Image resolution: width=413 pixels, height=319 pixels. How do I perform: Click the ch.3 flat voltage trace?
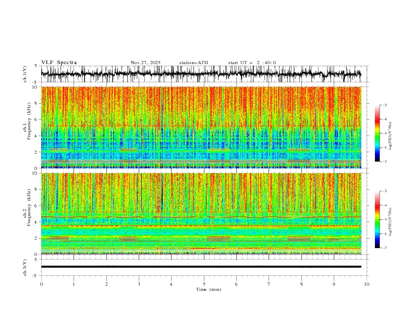coord(201,267)
